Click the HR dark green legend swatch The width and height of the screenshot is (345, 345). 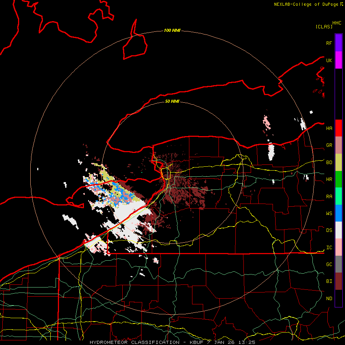tap(338, 179)
